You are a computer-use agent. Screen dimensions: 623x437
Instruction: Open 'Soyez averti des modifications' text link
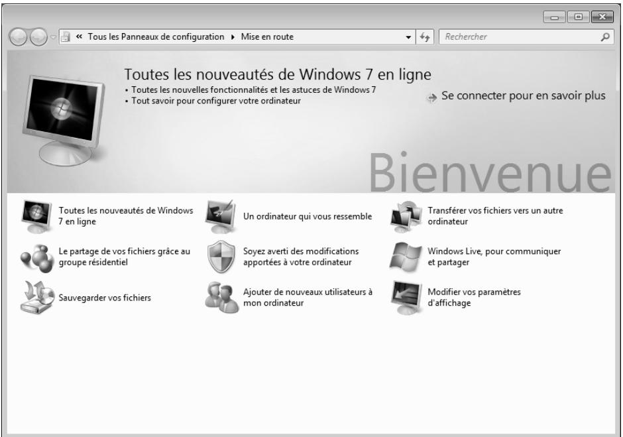coord(301,257)
